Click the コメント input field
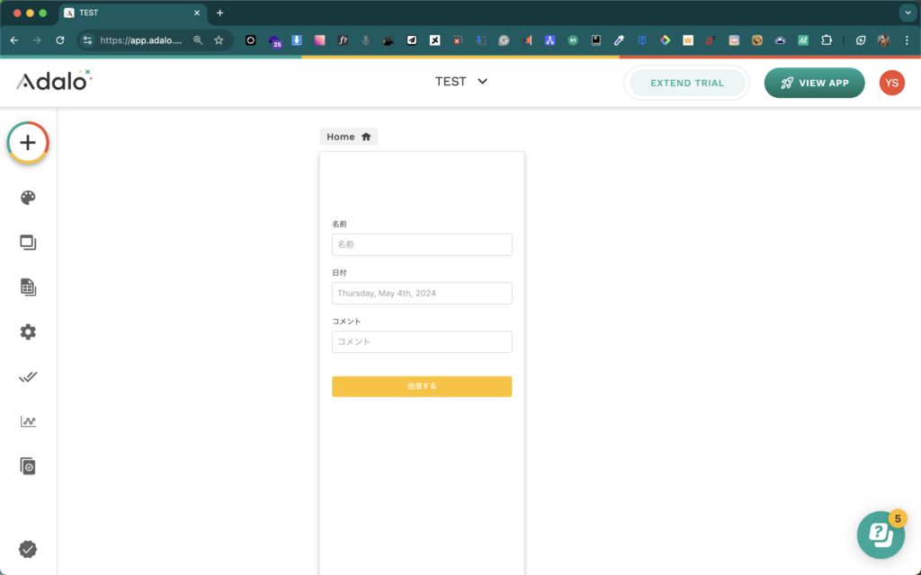The height and width of the screenshot is (575, 921). [x=422, y=342]
